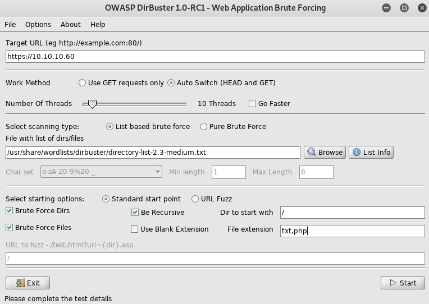Maximize the DirBuster window

pos(404,8)
